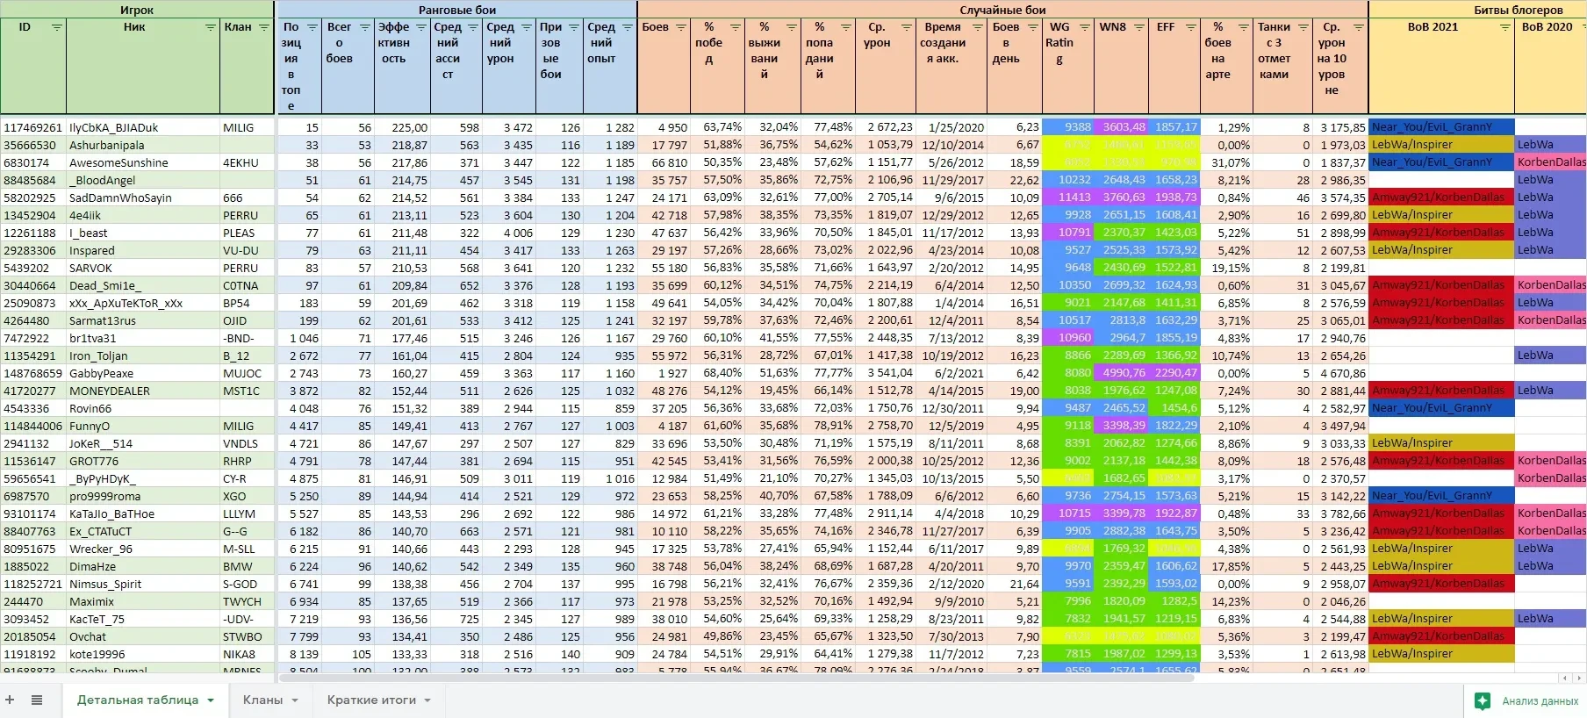Open filter on BoB 2021 column

[x=1504, y=27]
